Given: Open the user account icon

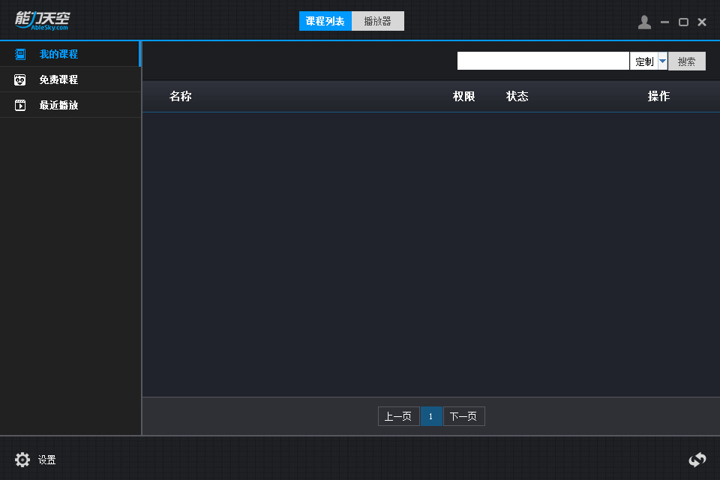Looking at the screenshot, I should click(x=644, y=22).
